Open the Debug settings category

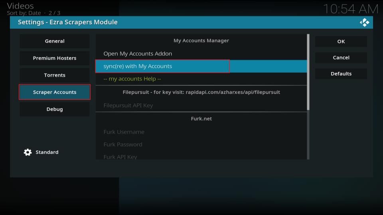pyautogui.click(x=55, y=109)
